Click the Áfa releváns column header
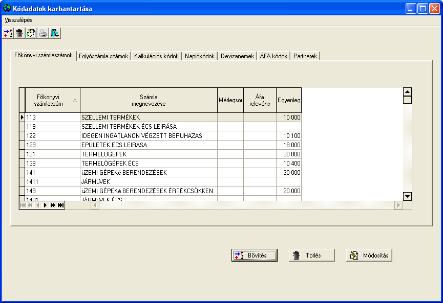Screen dimensions: 443x303 click(x=260, y=100)
